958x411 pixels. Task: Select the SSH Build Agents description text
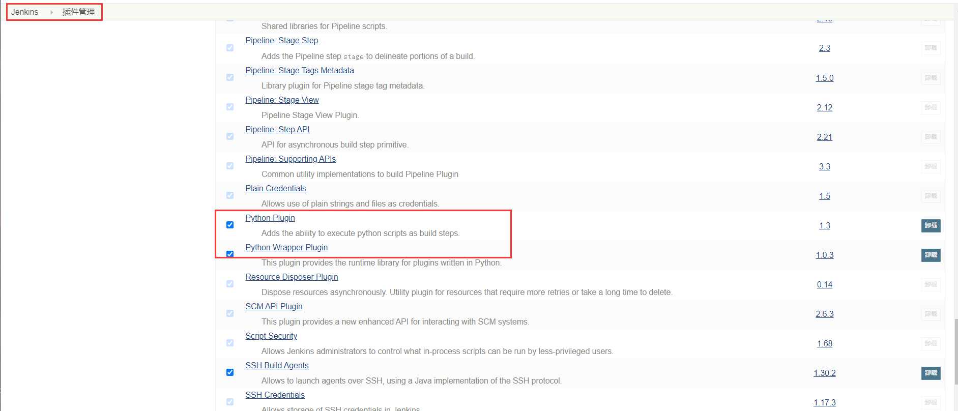(412, 380)
